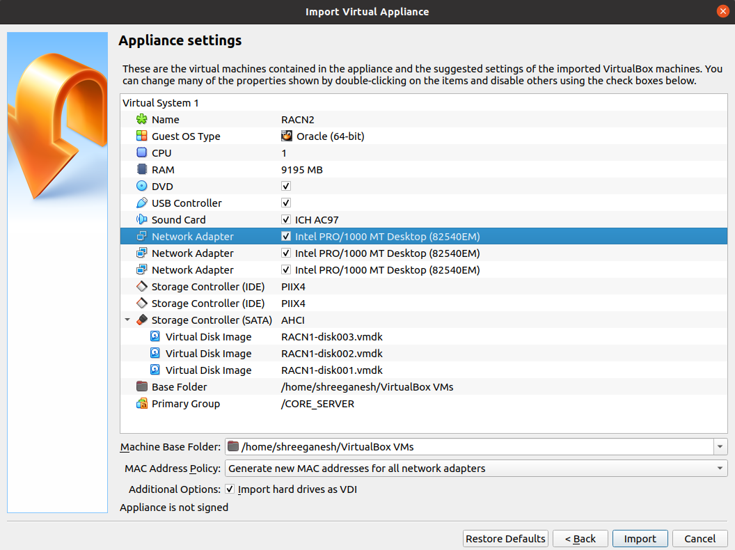
Task: Select the RAM row label
Action: [163, 170]
